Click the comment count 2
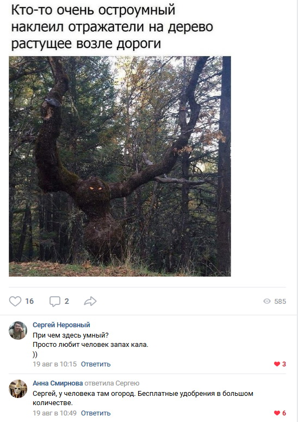The image size is (298, 422). click(67, 301)
